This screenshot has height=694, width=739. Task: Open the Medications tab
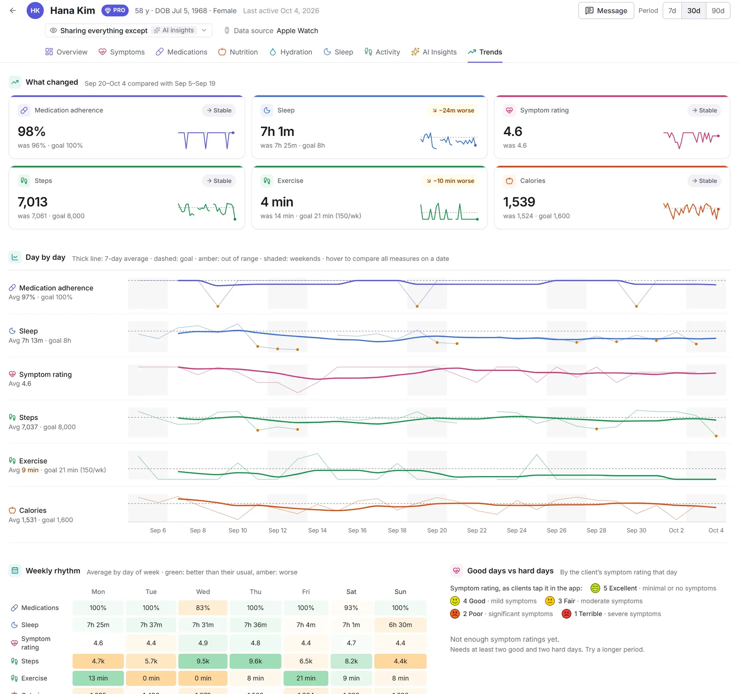click(x=181, y=52)
